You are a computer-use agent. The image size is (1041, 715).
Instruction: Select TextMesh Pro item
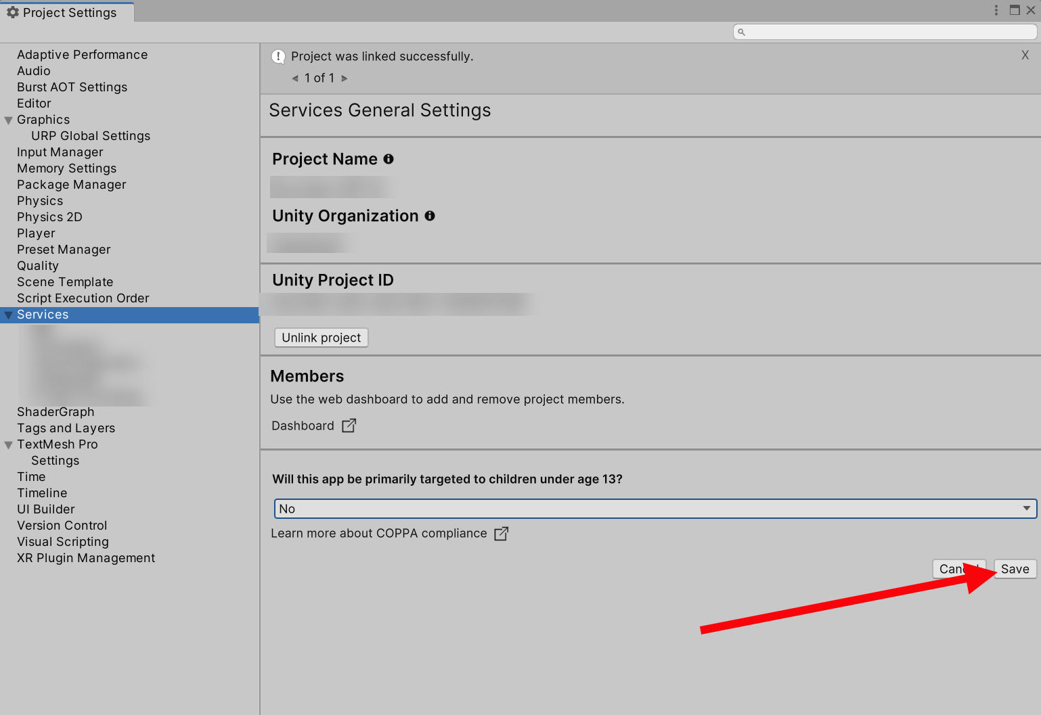click(x=58, y=444)
